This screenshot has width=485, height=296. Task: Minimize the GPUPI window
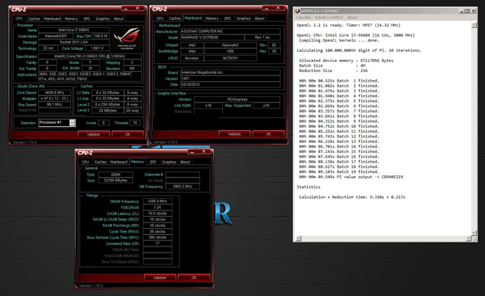click(462, 11)
